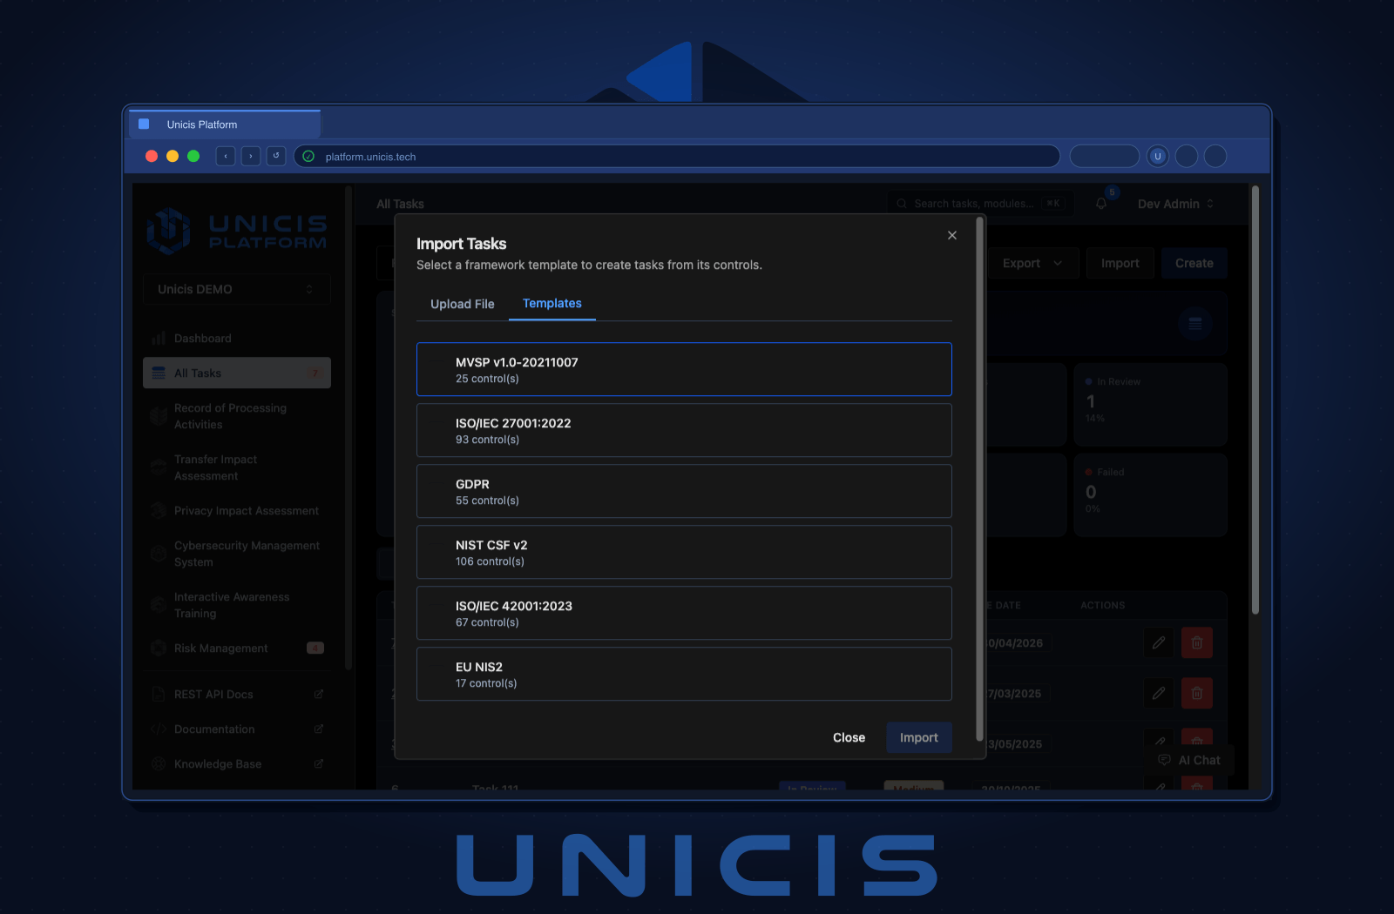The height and width of the screenshot is (914, 1394).
Task: Open Transfer Impact Assessment
Action: pyautogui.click(x=237, y=467)
